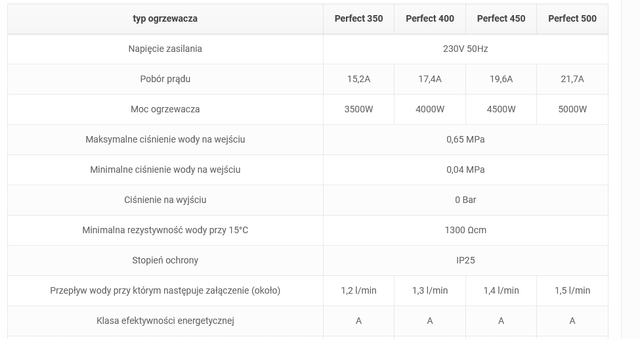This screenshot has height=339, width=640.
Task: Click the 4000W power value
Action: pyautogui.click(x=430, y=110)
